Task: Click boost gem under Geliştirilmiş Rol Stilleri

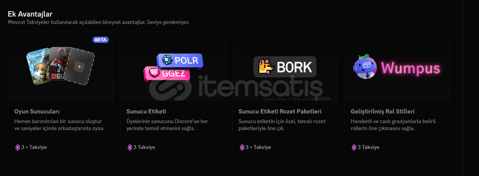Action: pyautogui.click(x=354, y=147)
